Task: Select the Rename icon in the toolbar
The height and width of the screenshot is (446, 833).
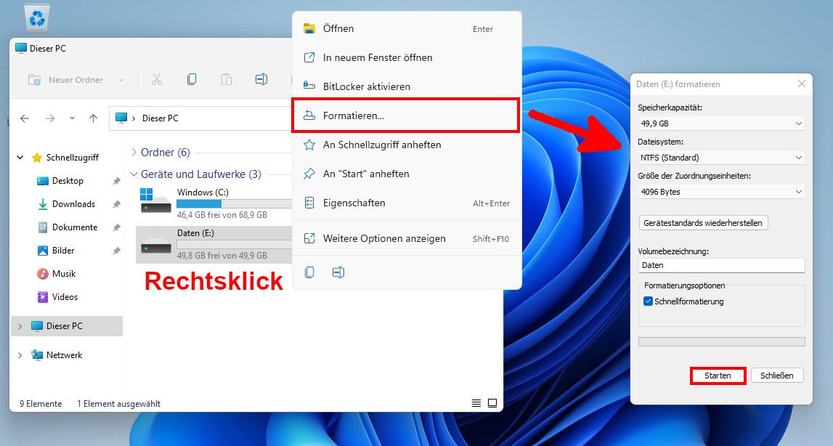Action: (261, 80)
